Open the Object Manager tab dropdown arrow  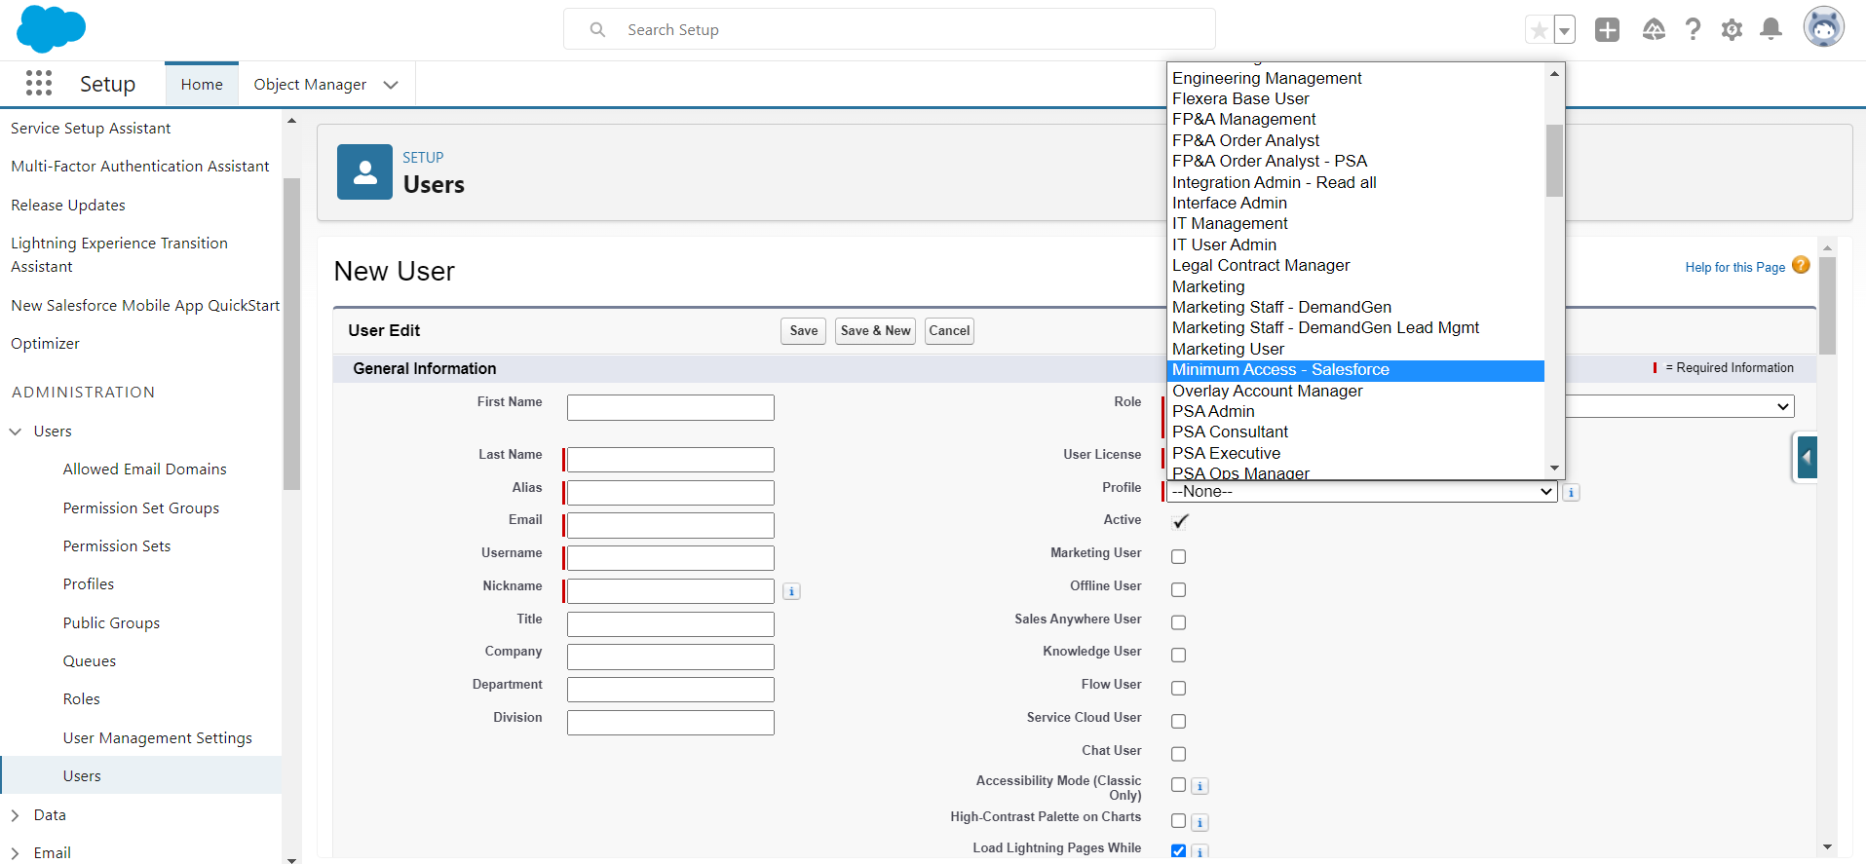click(x=391, y=85)
